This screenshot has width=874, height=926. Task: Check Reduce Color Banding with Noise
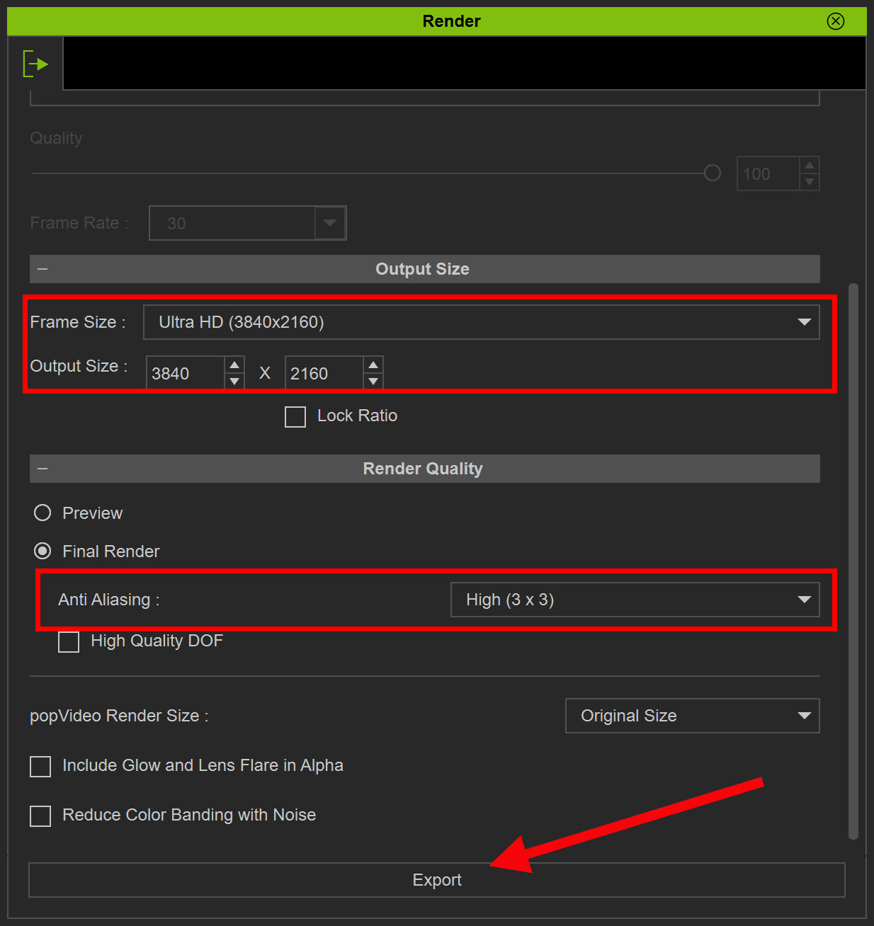pos(40,816)
